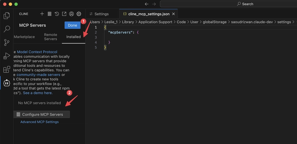297x144 pixels.
Task: Open the MCP Servers icon in Cline header
Action: pos(49,14)
